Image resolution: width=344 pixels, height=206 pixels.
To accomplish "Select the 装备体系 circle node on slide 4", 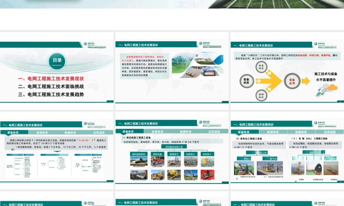I will (247, 80).
